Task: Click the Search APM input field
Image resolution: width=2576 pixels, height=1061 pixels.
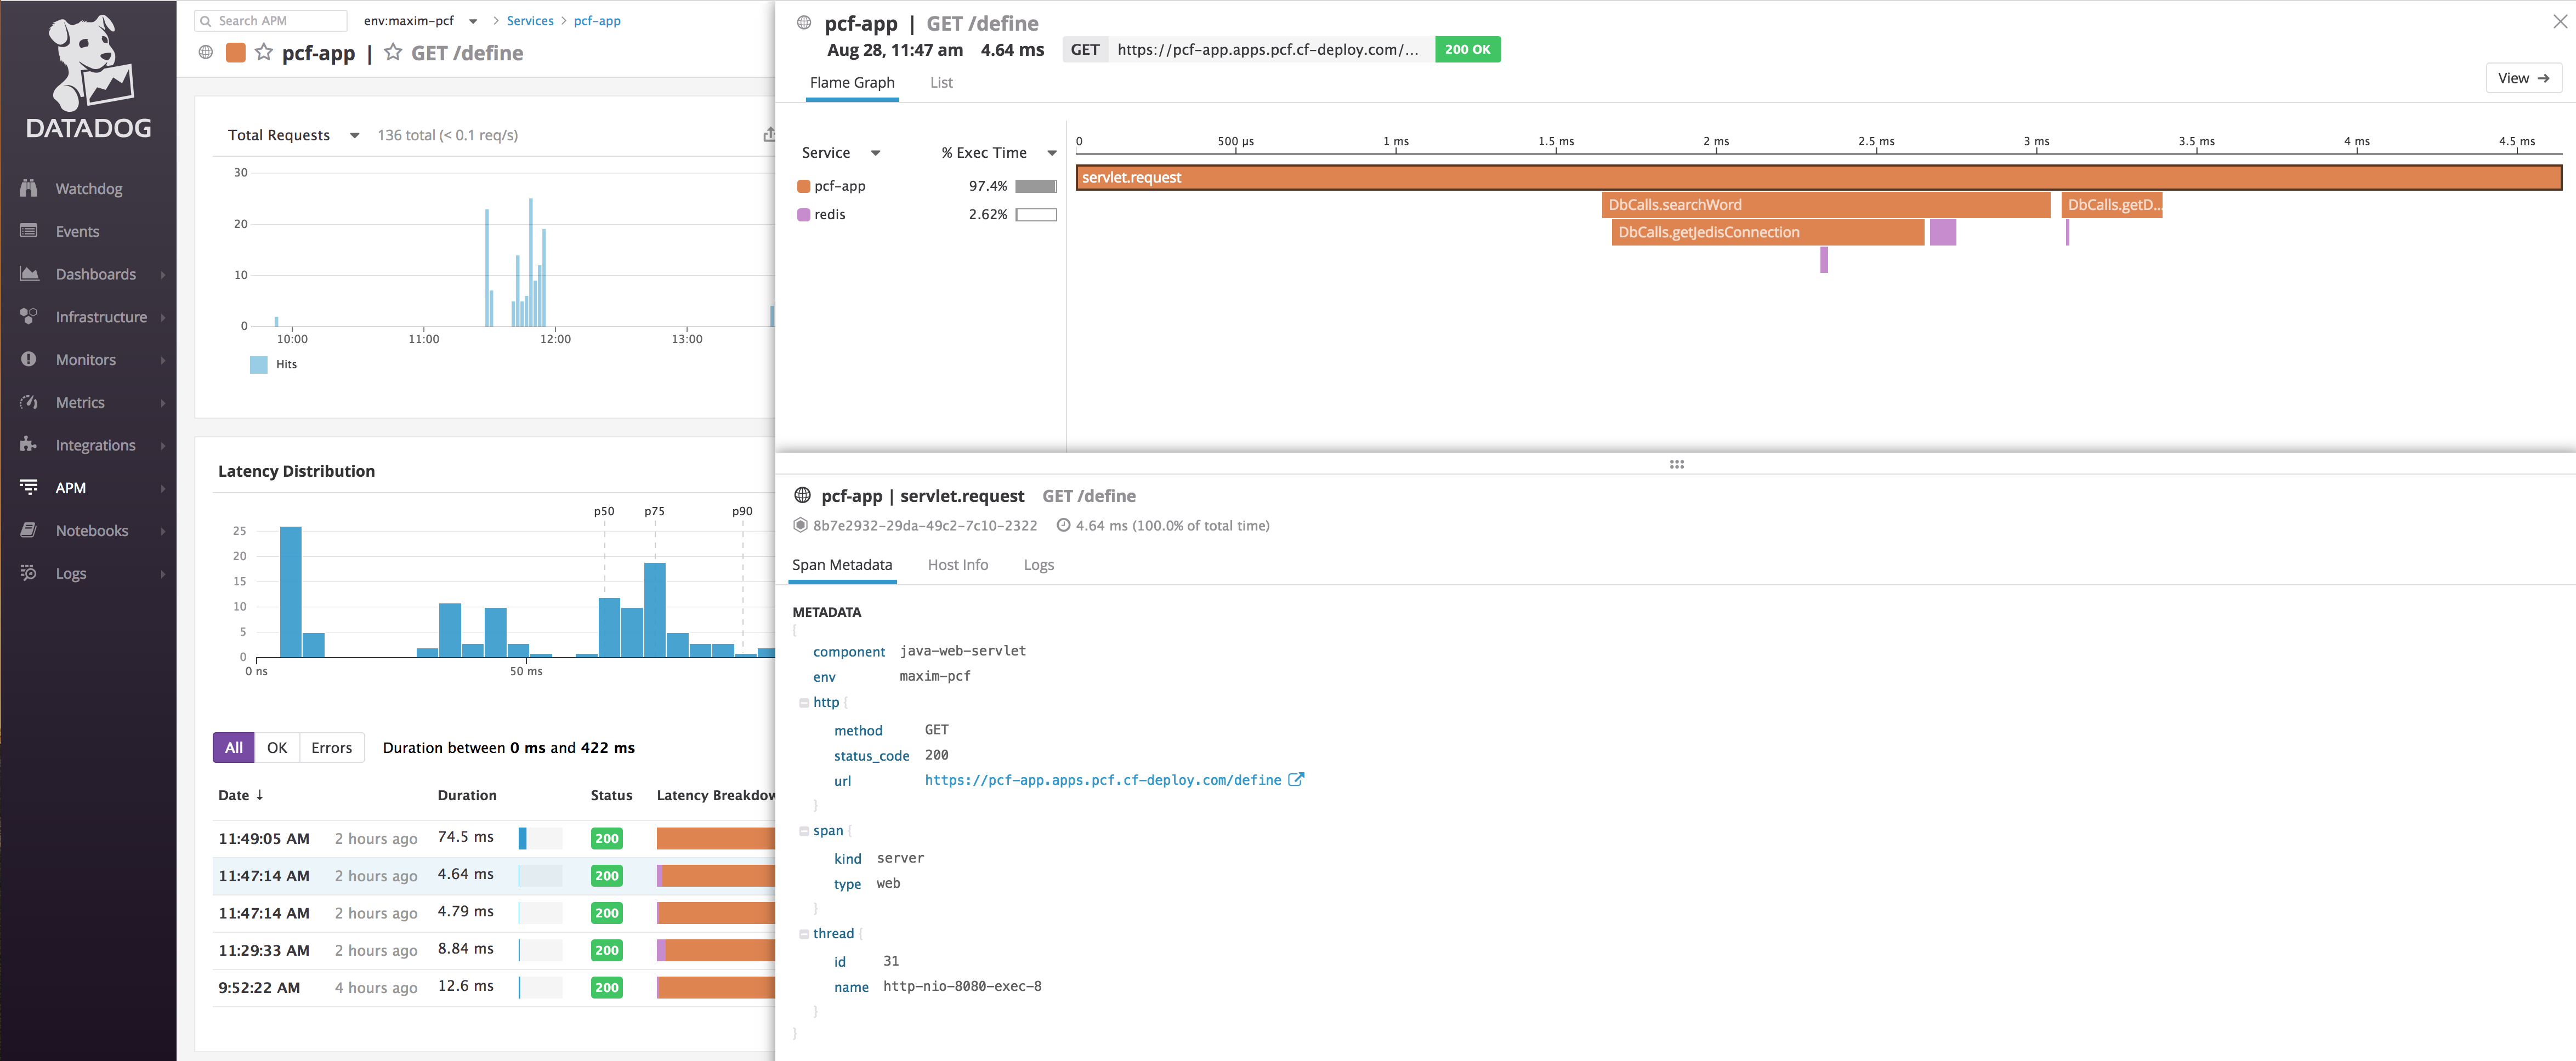Action: click(x=270, y=20)
